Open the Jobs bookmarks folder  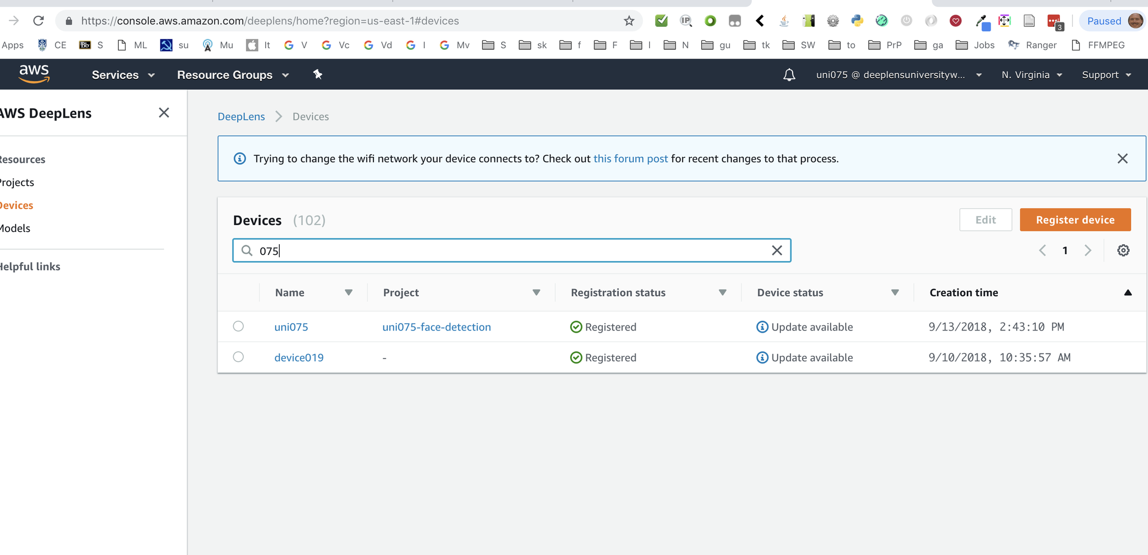click(x=975, y=45)
